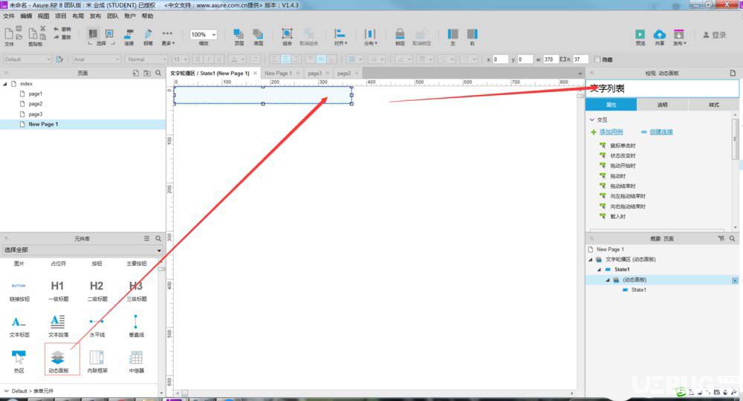Open the 布局 menu
The width and height of the screenshot is (743, 401).
[x=78, y=16]
